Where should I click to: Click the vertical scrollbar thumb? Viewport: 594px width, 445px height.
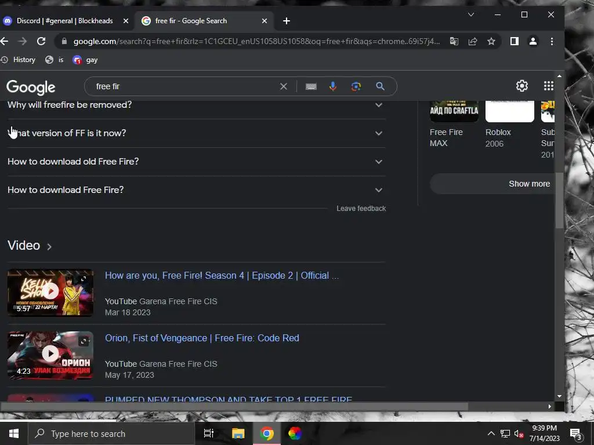[559, 200]
